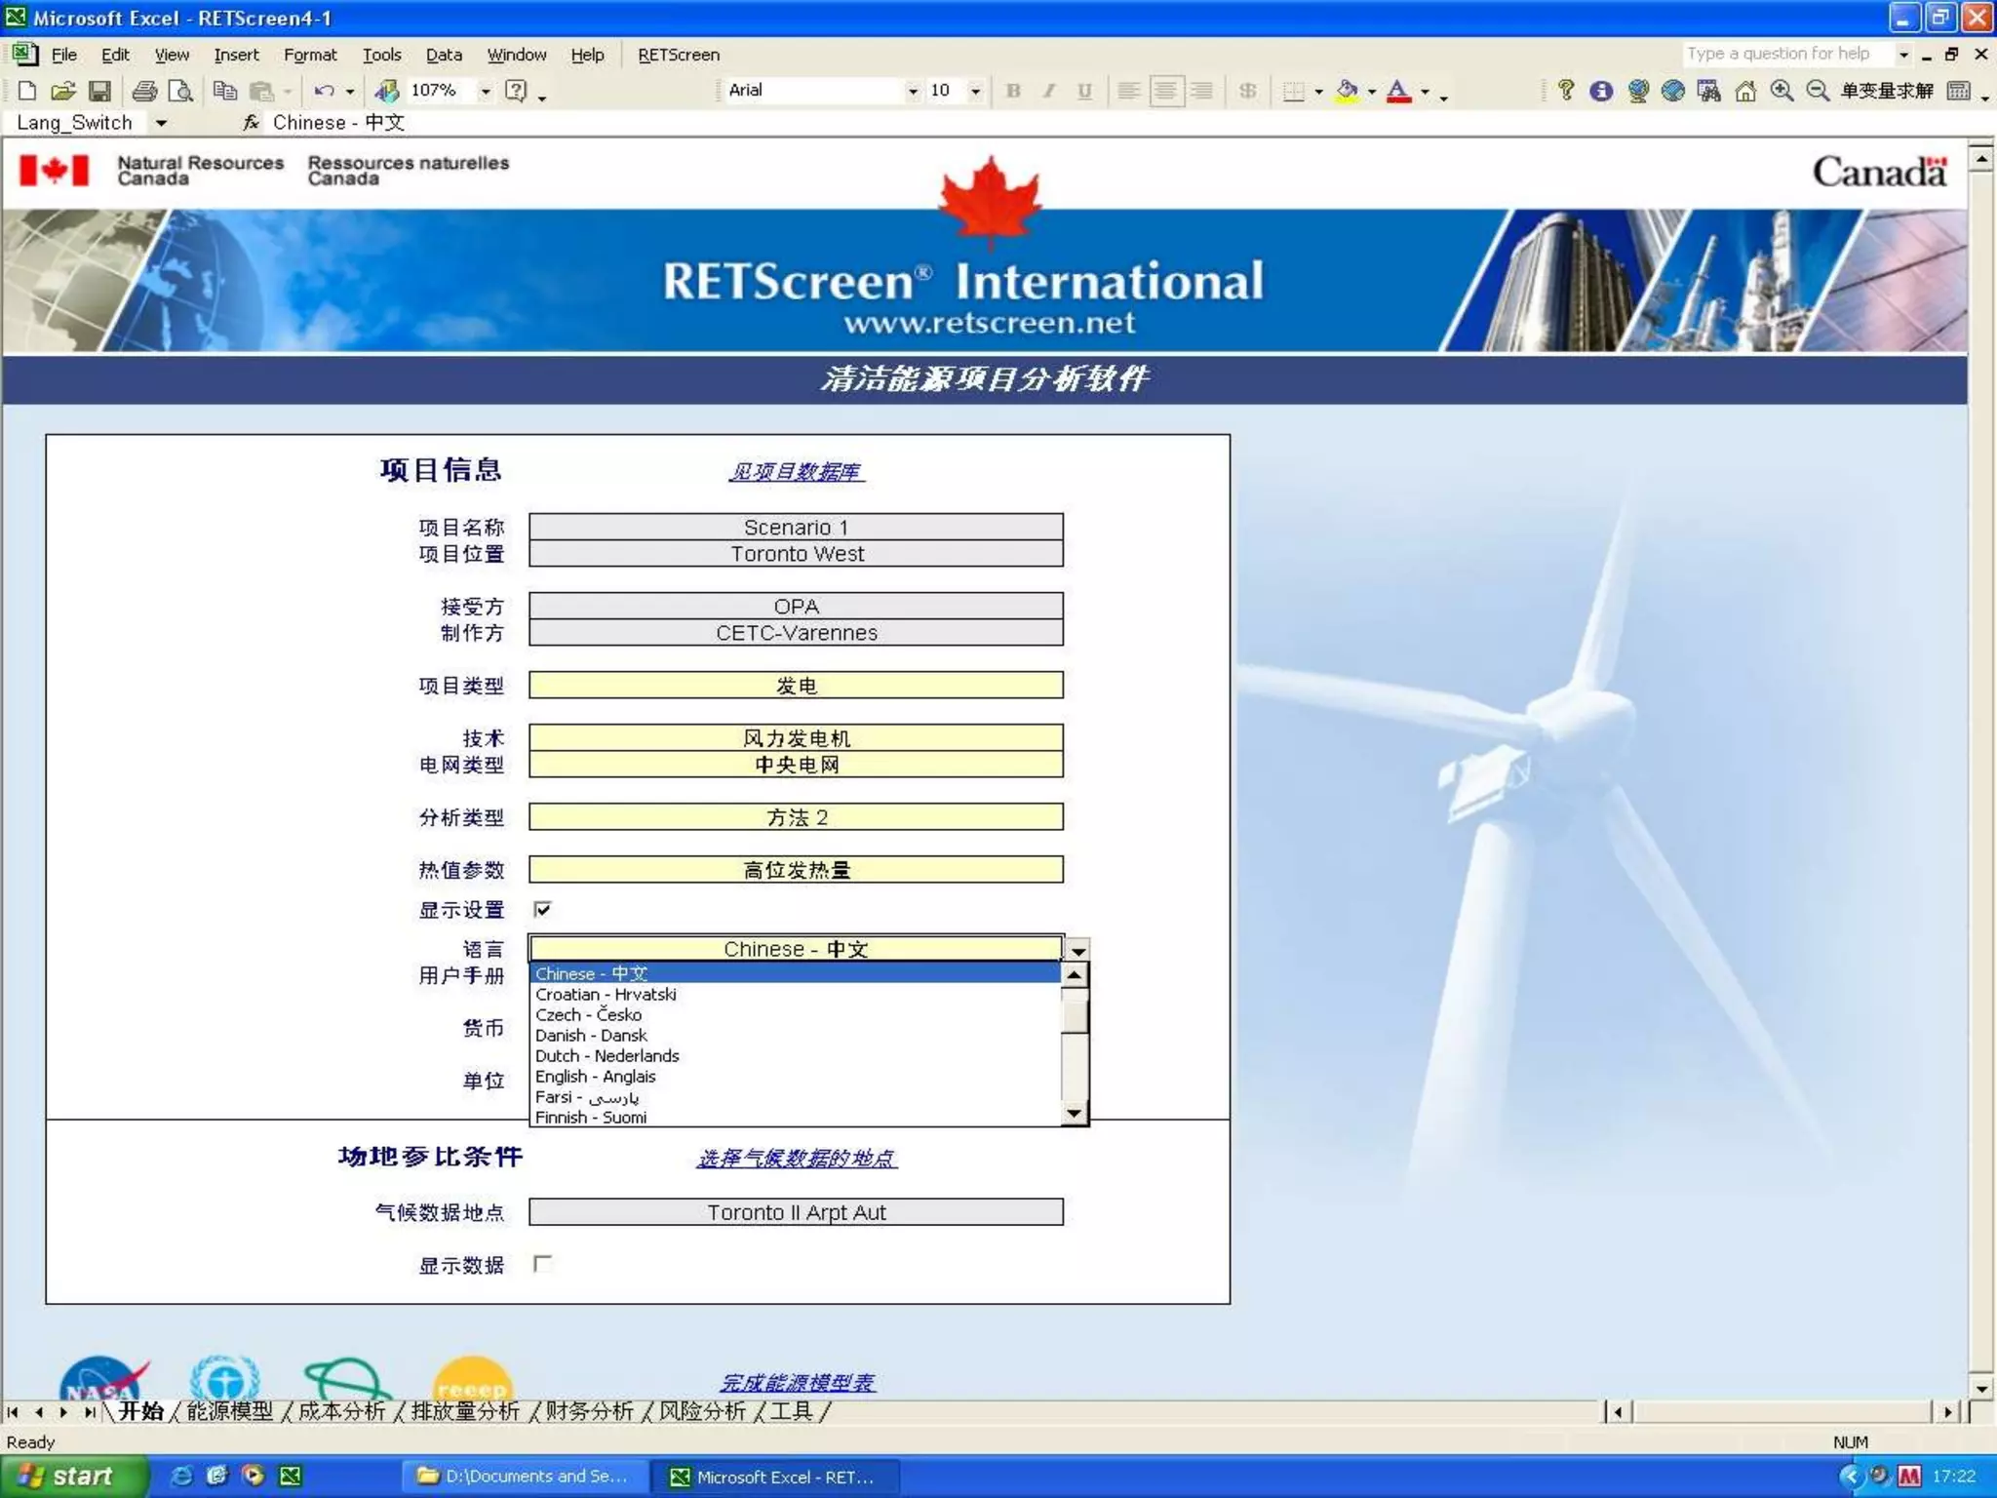Switch to the 能源模型 sheet tab

click(x=230, y=1411)
